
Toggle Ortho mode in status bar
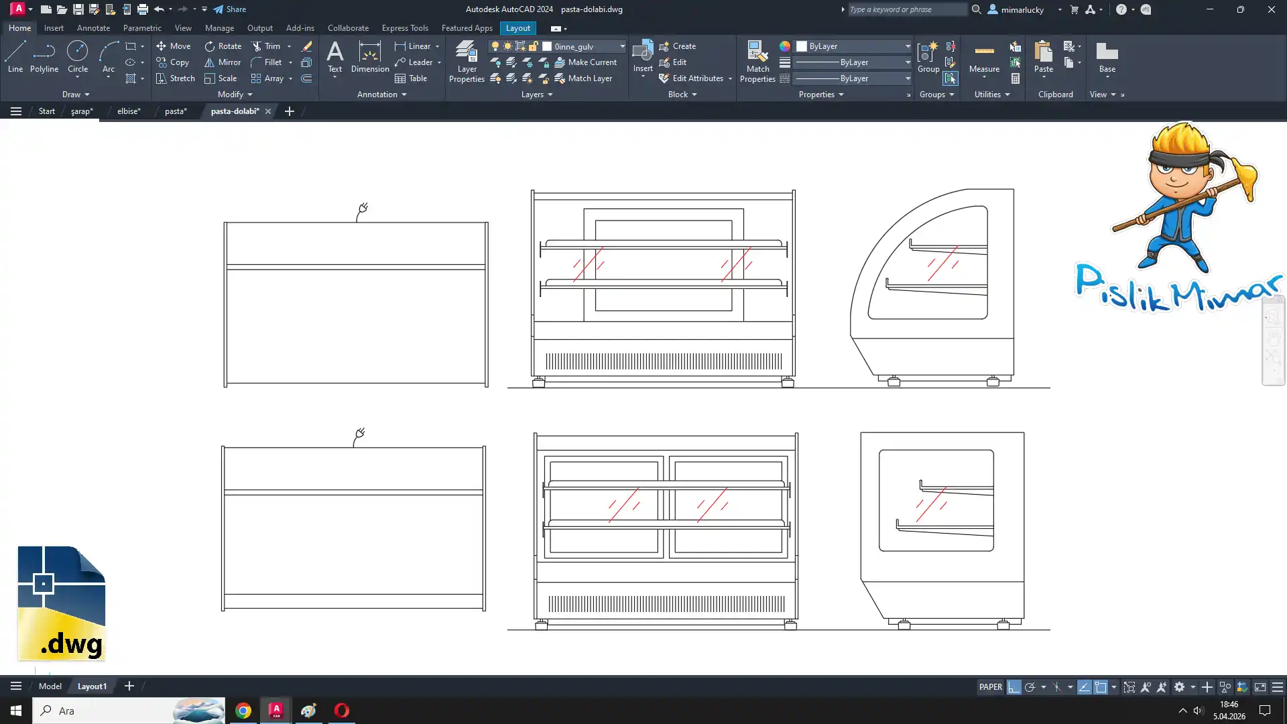pyautogui.click(x=1014, y=687)
